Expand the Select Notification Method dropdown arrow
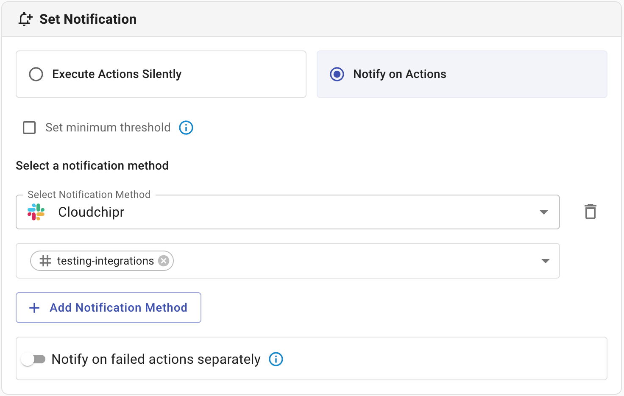Image resolution: width=624 pixels, height=396 pixels. click(544, 212)
